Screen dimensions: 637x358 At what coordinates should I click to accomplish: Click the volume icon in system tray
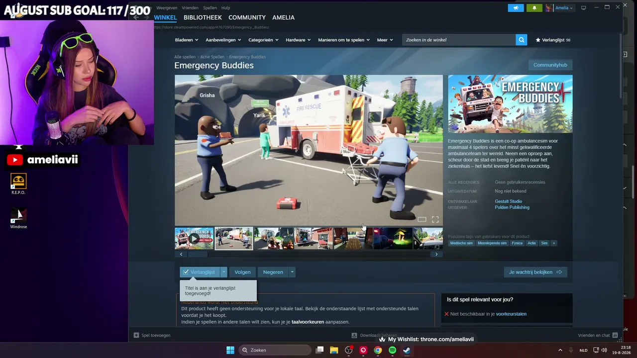604,350
